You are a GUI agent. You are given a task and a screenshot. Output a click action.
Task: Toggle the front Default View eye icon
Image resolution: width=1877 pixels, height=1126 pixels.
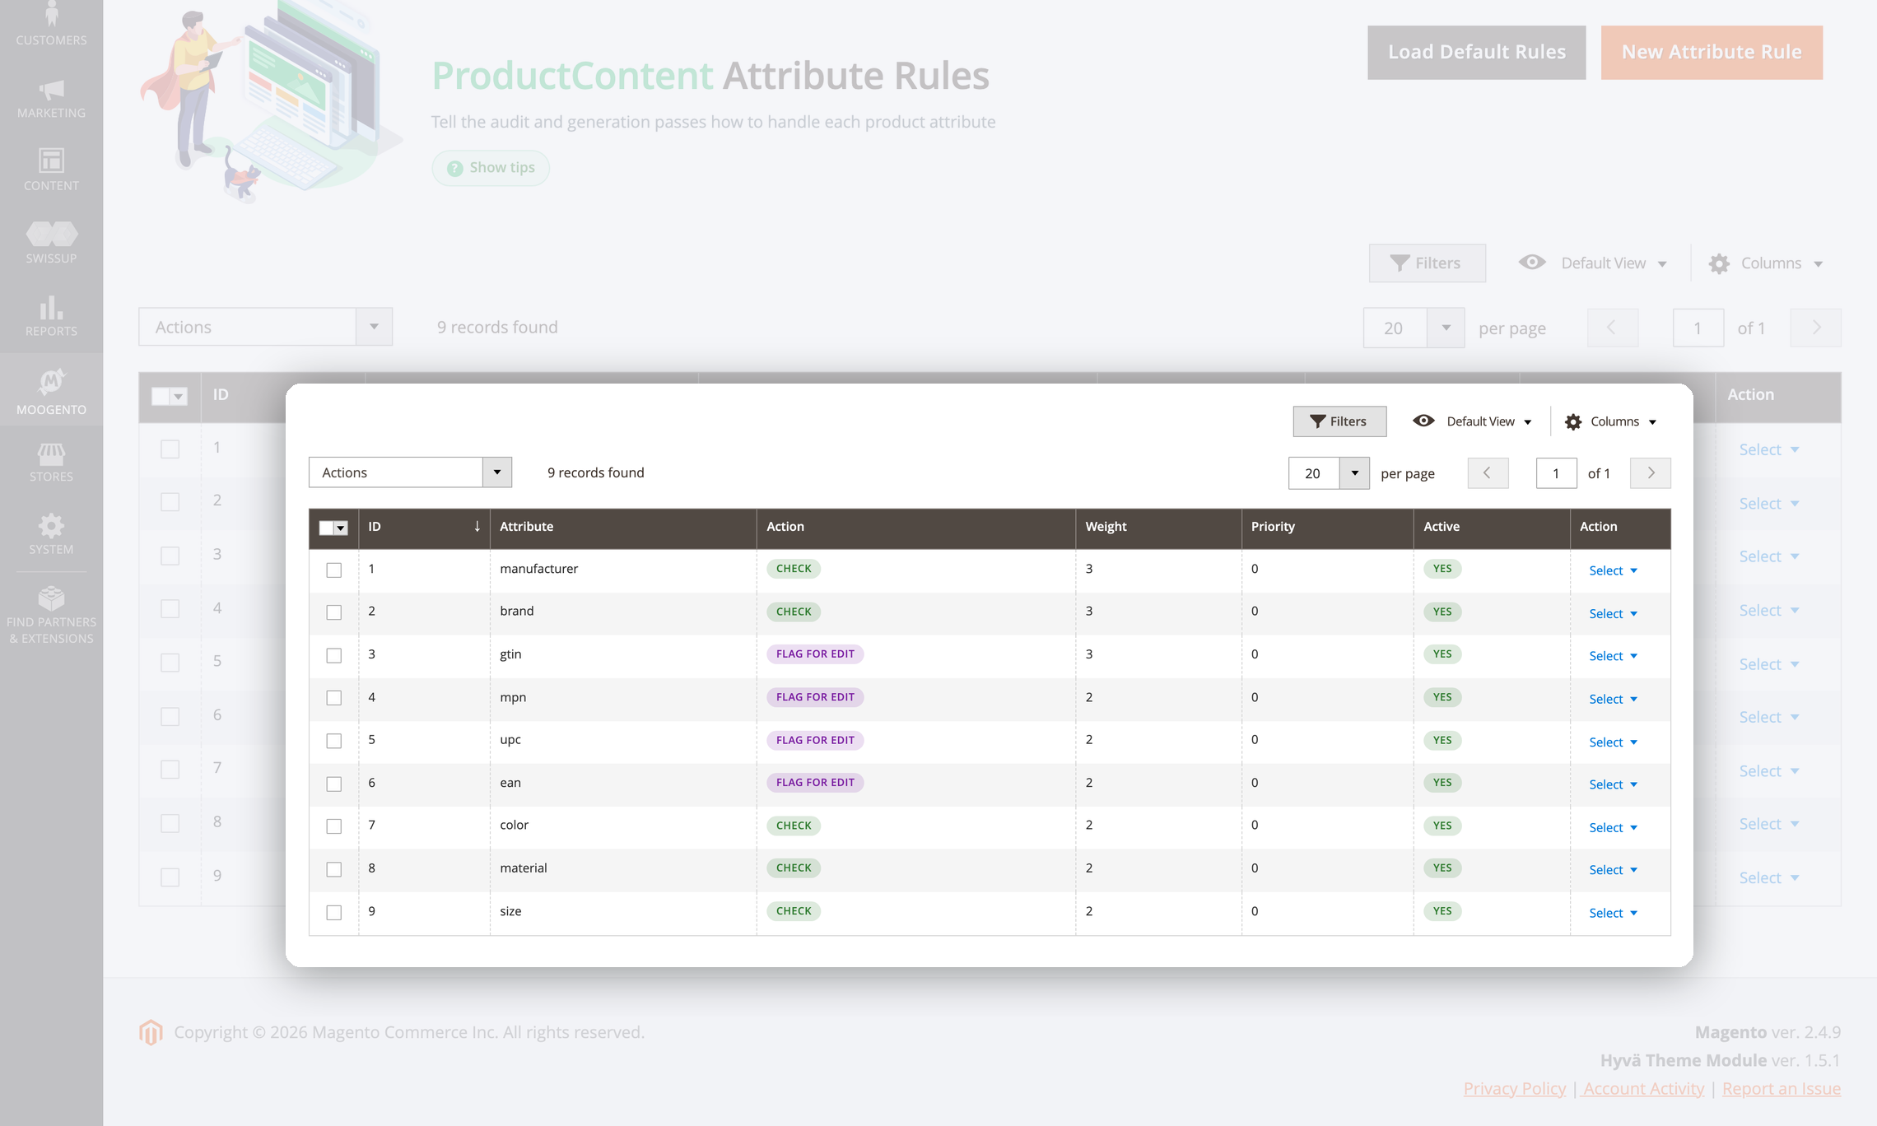1423,421
